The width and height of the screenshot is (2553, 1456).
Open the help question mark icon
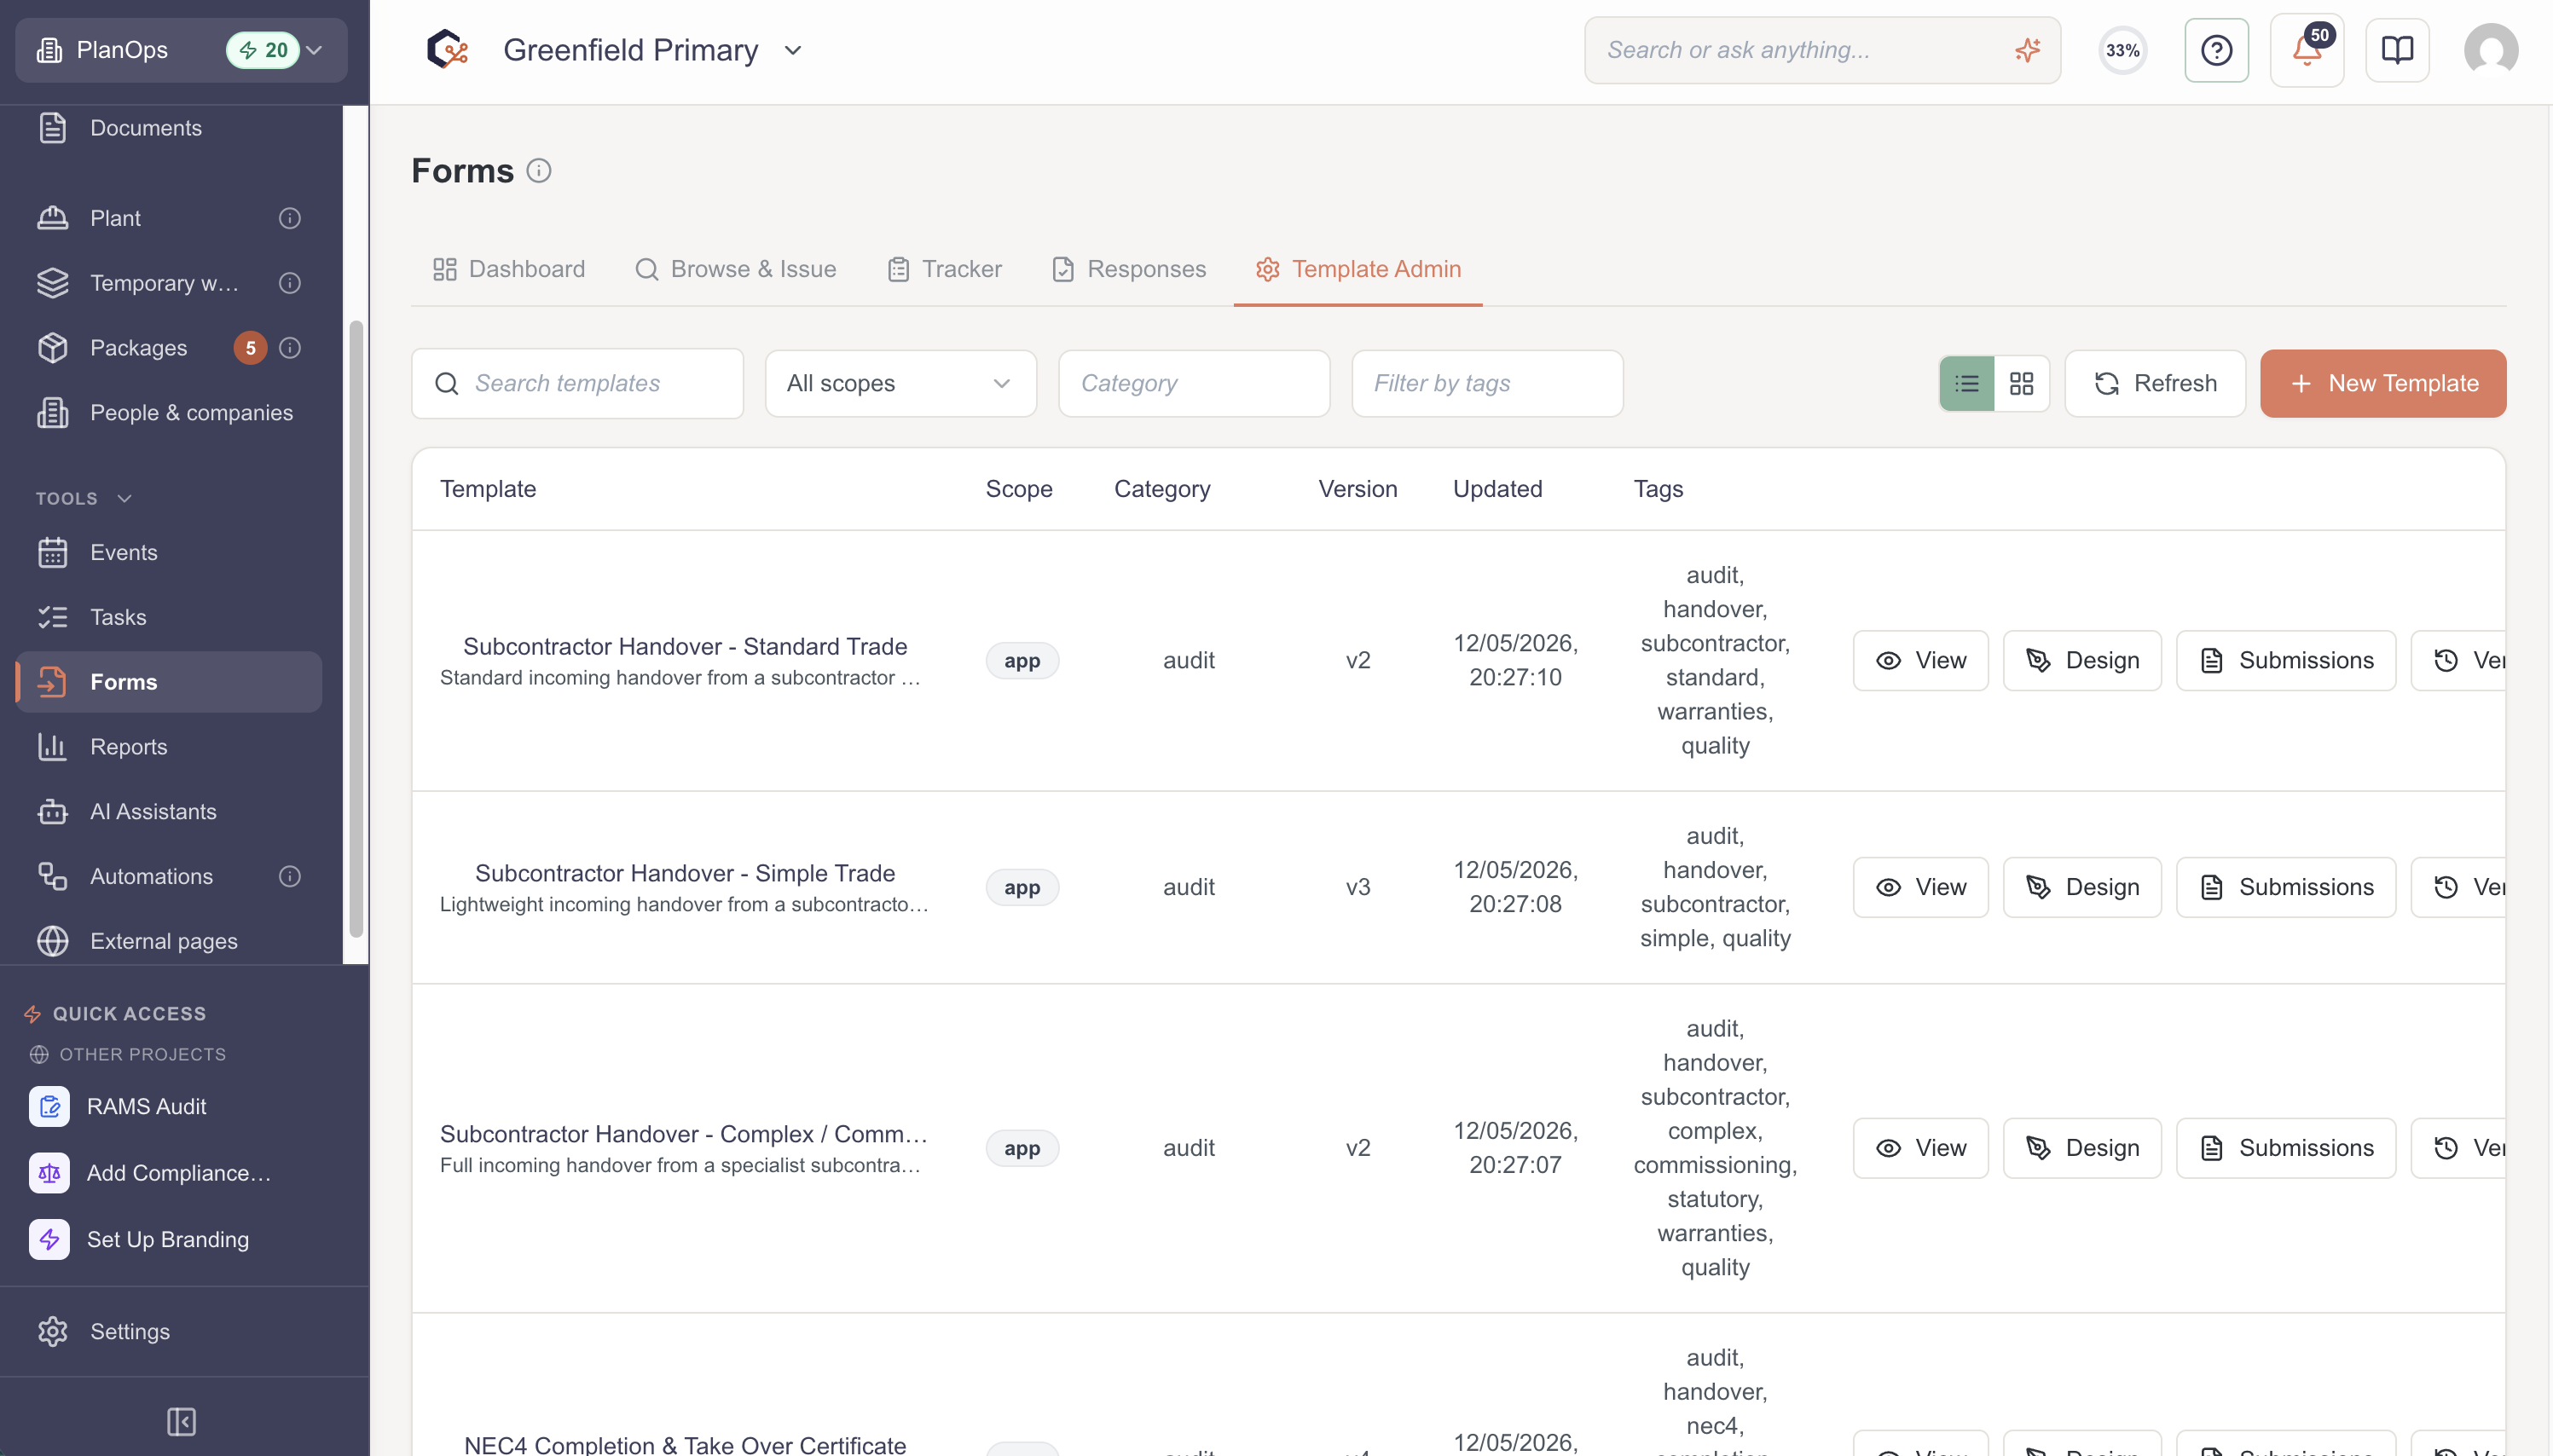(2216, 50)
